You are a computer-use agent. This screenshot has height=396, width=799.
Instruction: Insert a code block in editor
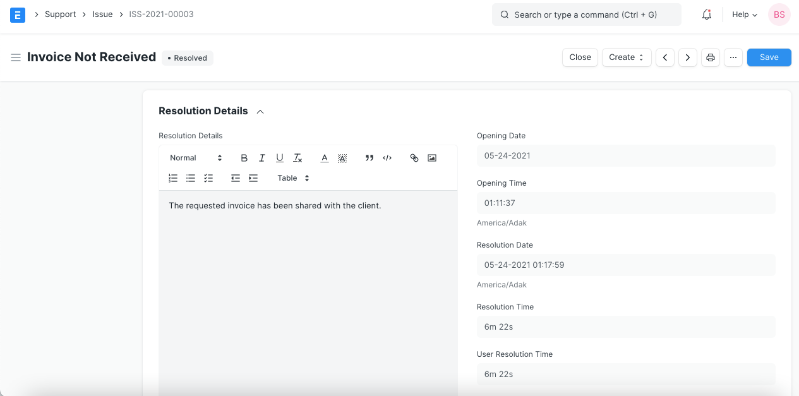pos(387,158)
